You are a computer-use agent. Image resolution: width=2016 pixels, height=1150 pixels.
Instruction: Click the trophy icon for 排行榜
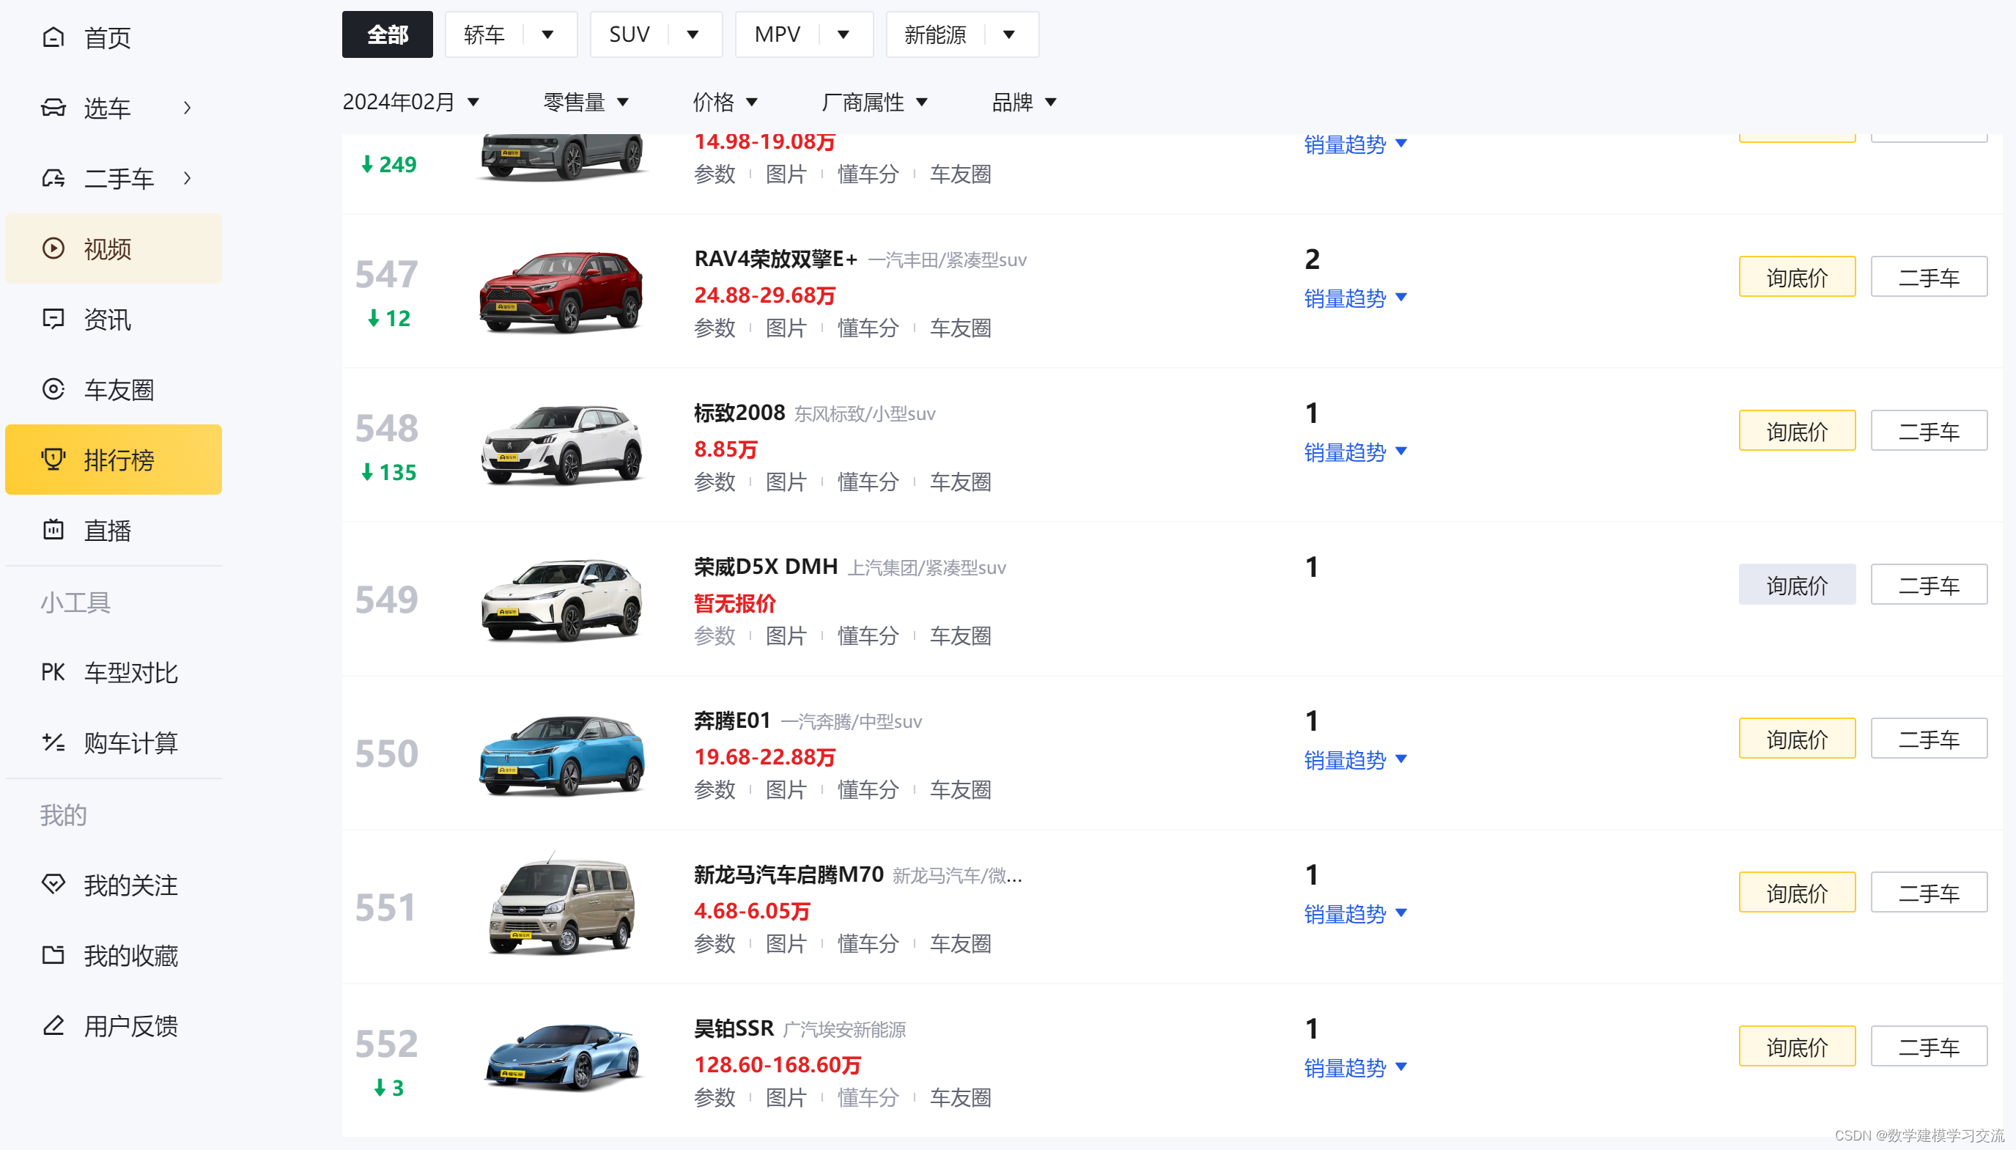tap(53, 460)
